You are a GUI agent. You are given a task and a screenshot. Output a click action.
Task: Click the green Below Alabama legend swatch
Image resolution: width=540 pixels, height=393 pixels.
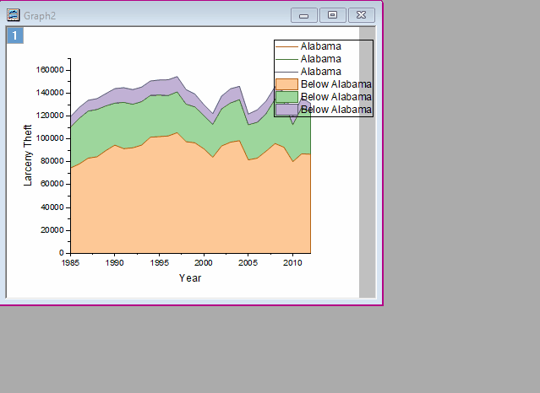286,97
